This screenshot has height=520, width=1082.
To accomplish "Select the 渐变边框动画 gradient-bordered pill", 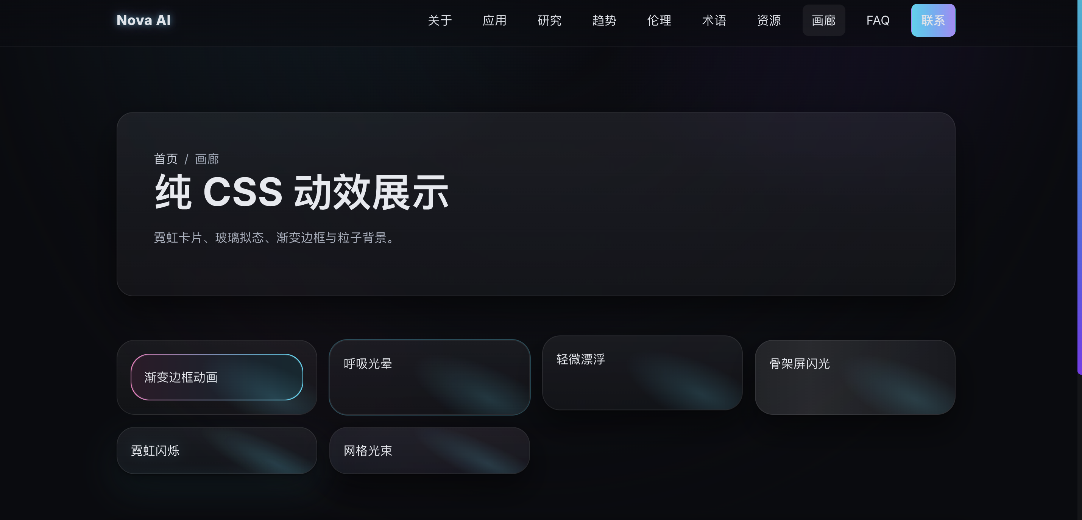I will pyautogui.click(x=217, y=377).
